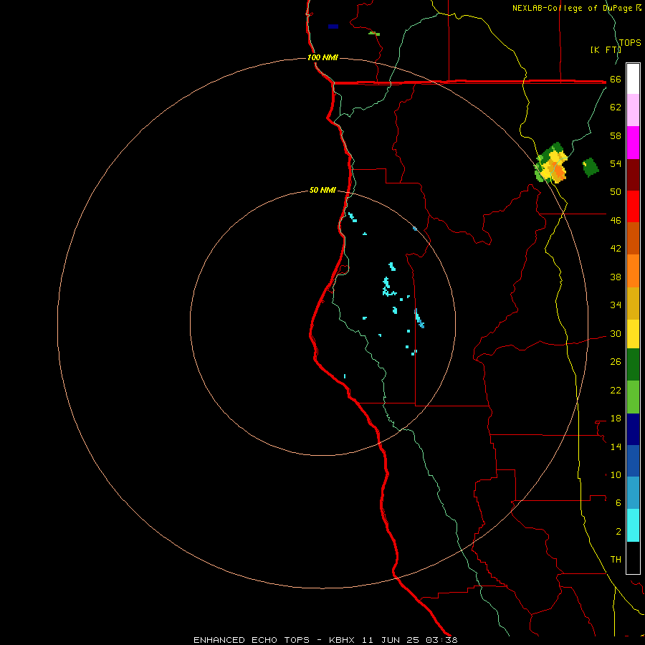The width and height of the screenshot is (645, 645).
Task: Click the 30 legend value
Action: tap(616, 333)
